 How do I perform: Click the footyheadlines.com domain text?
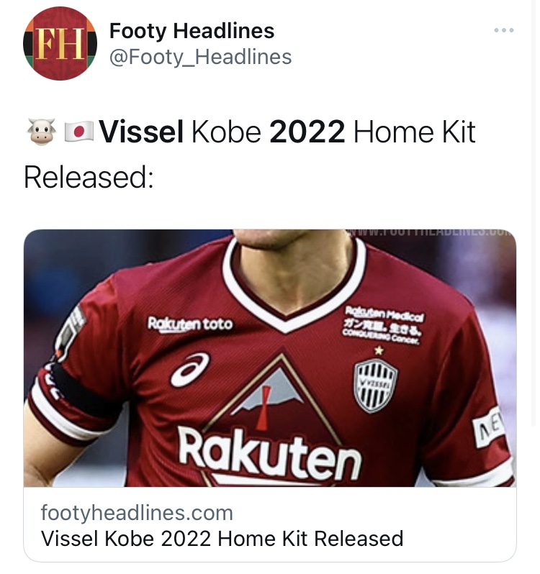137,512
